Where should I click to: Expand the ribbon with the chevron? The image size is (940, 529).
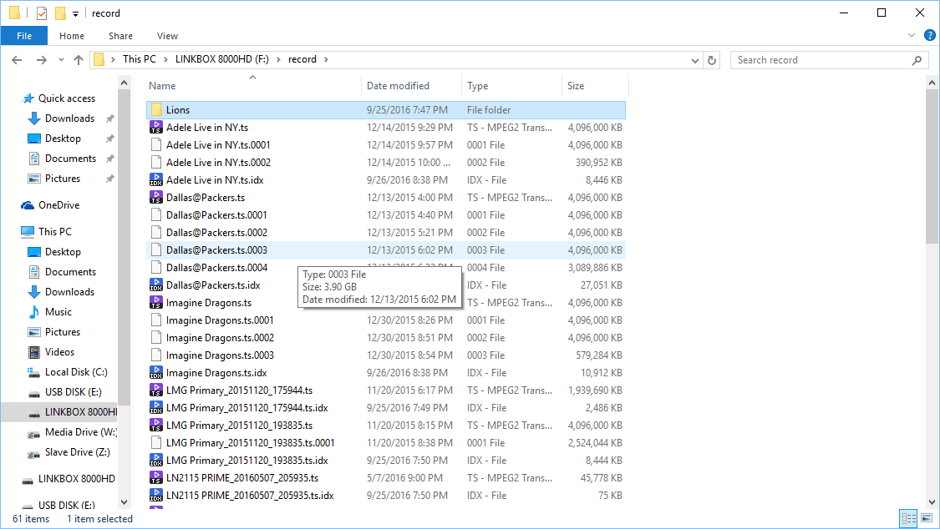[x=912, y=36]
